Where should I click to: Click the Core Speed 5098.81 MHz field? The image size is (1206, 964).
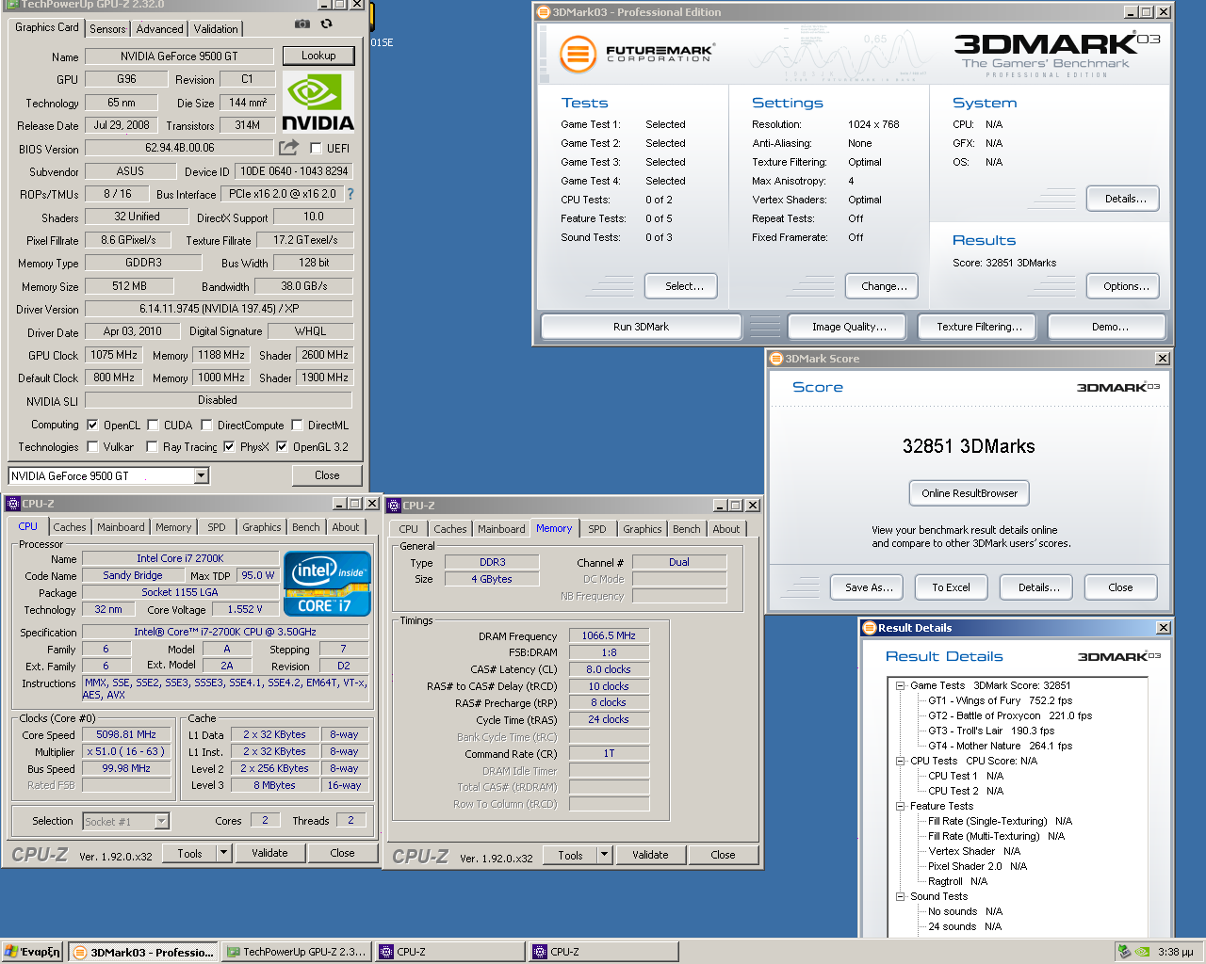126,734
